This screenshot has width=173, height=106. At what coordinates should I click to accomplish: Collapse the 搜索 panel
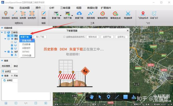tap(2, 61)
